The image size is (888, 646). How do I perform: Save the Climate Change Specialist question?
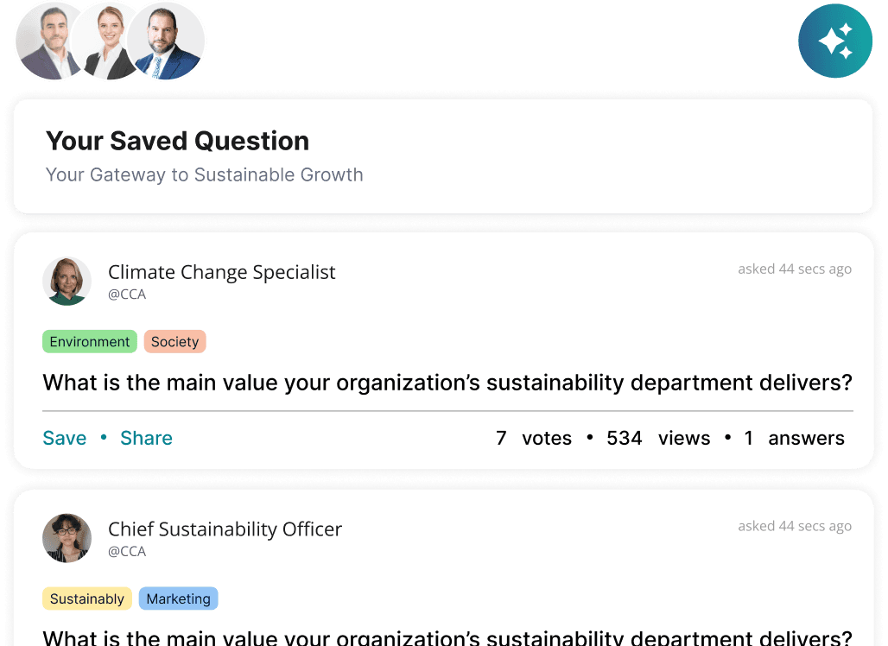click(65, 438)
